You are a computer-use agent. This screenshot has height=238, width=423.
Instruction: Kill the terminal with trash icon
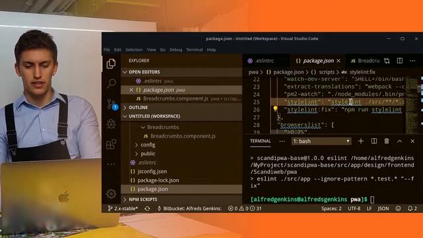click(387, 141)
